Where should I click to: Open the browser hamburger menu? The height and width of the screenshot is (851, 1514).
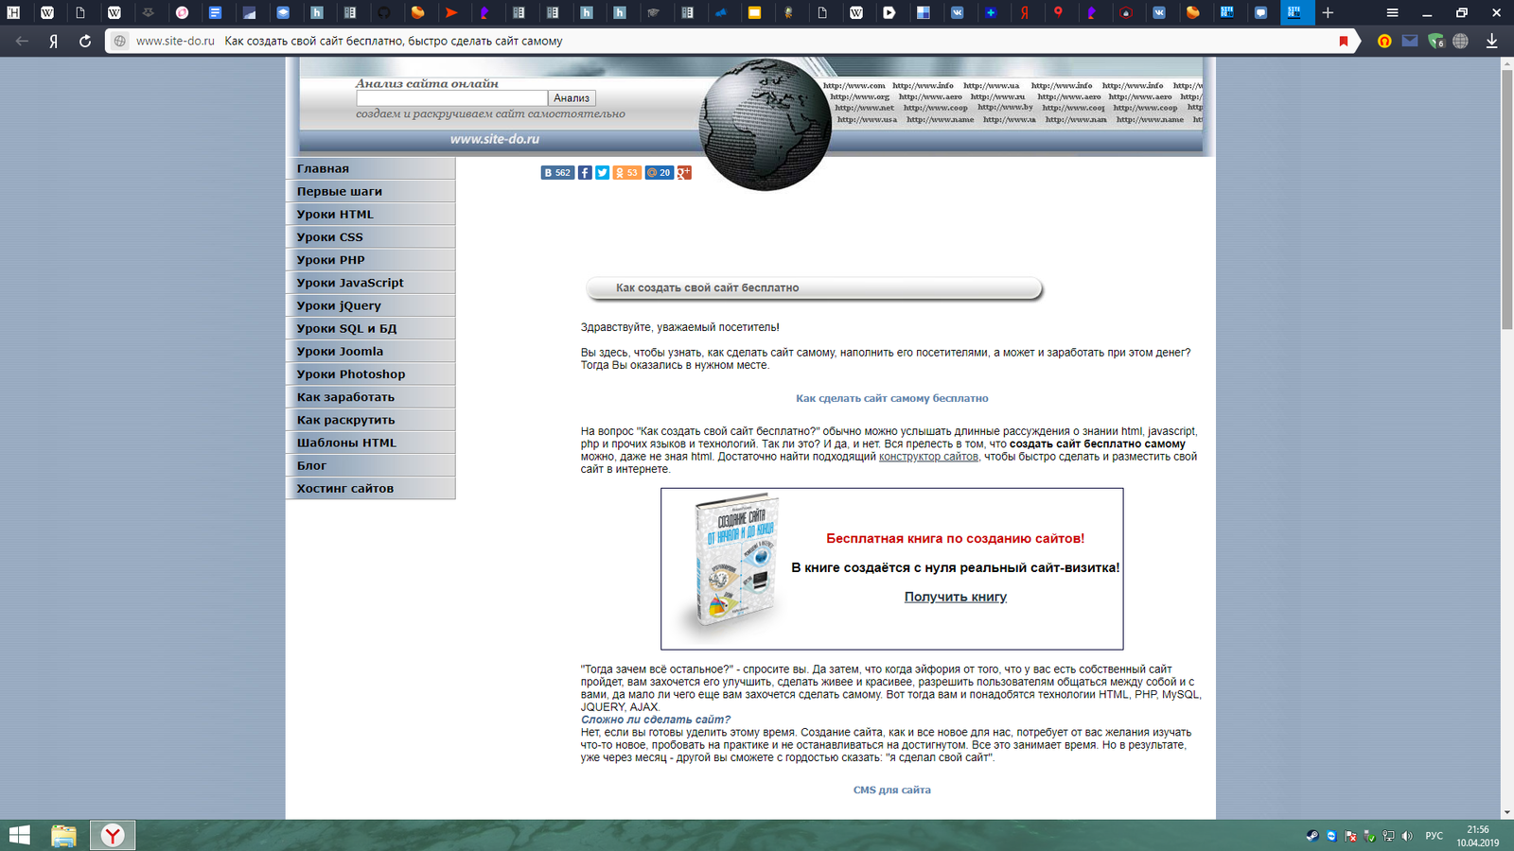(x=1392, y=12)
